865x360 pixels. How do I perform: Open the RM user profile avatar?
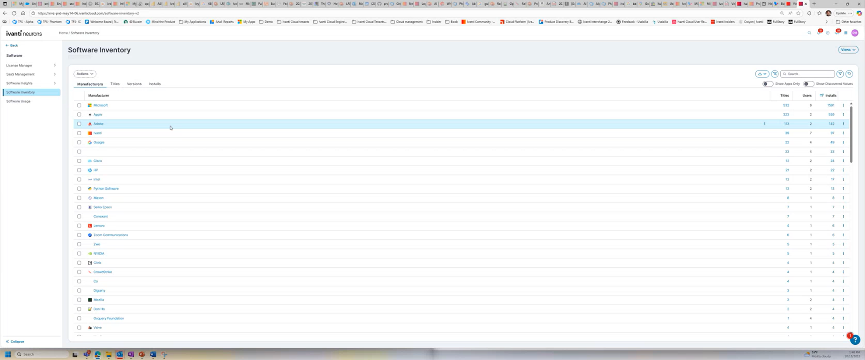point(855,33)
